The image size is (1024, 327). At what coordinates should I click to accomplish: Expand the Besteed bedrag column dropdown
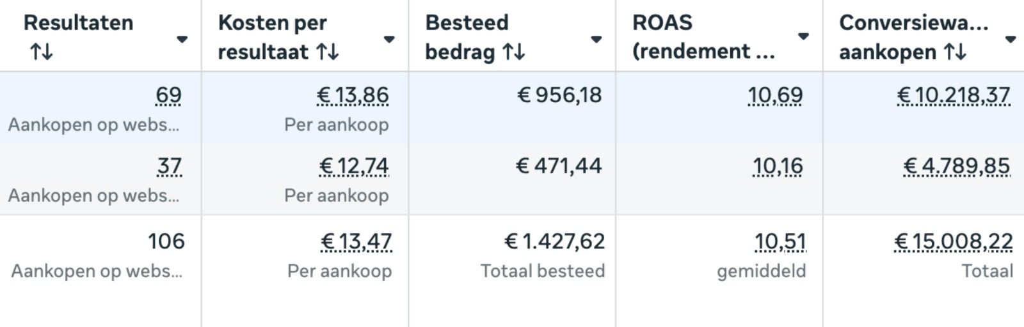[596, 39]
